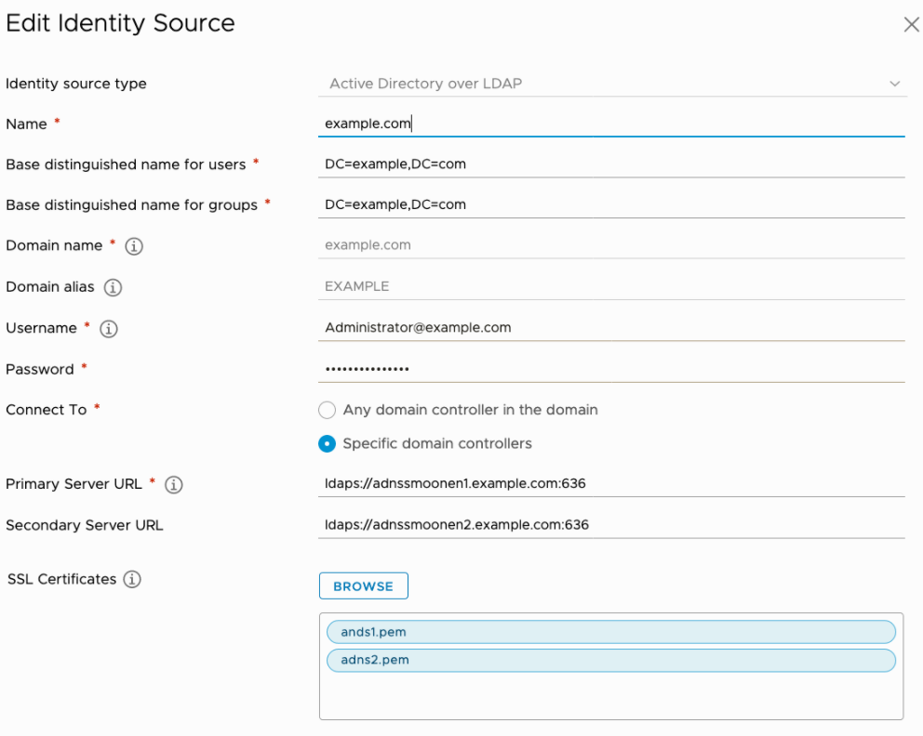Viewport: 923px width, 736px height.
Task: Focus the Base distinguished name for groups field
Action: tap(610, 204)
